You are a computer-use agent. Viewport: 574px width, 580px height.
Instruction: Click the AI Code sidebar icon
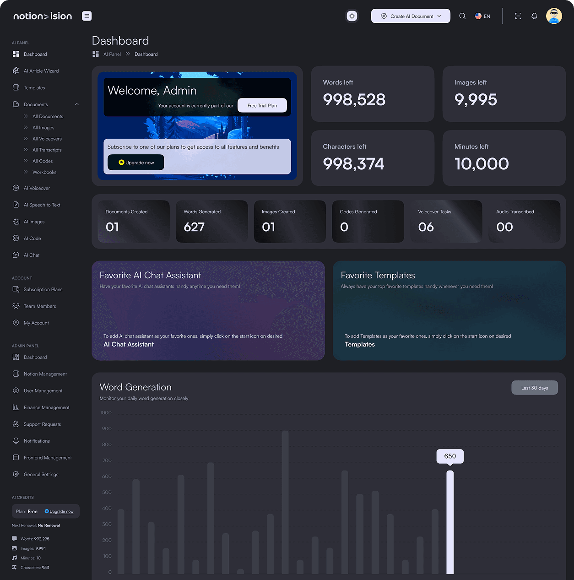coord(16,239)
